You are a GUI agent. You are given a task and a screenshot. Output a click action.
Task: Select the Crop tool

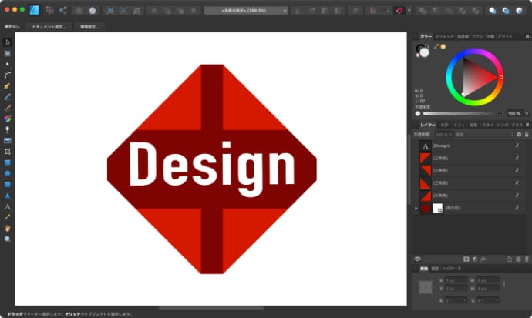[x=8, y=152]
